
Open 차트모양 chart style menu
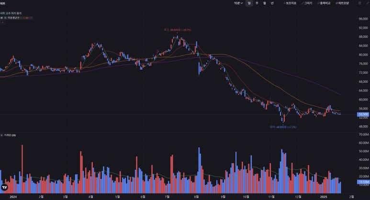[x=342, y=3]
